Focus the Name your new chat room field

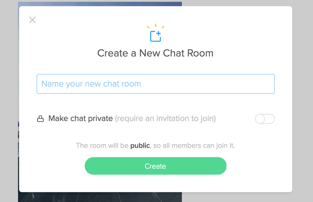156,84
